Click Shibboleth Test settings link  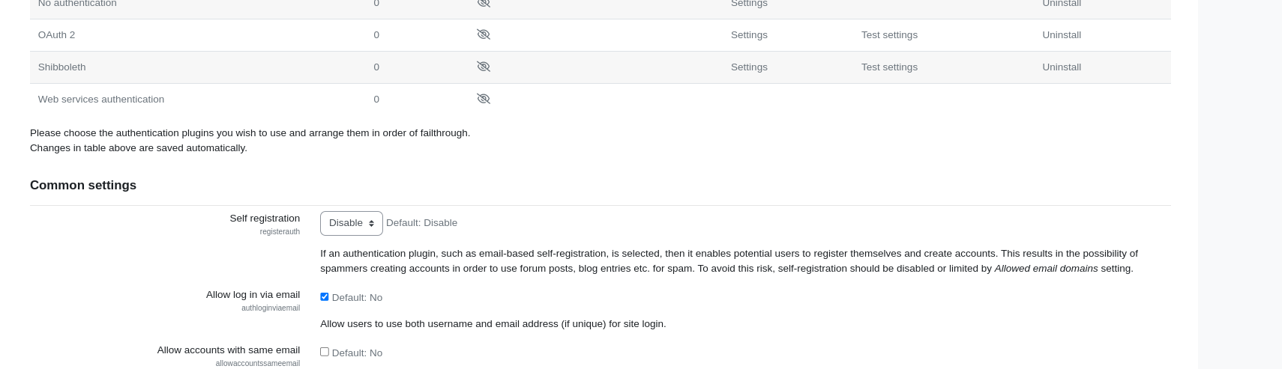pyautogui.click(x=889, y=67)
